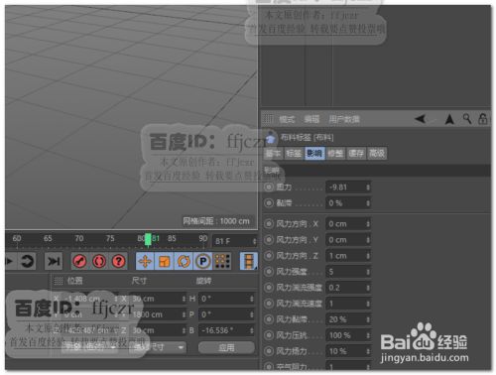Record active objects with red key icon
Image resolution: width=496 pixels, height=375 pixels.
(79, 261)
